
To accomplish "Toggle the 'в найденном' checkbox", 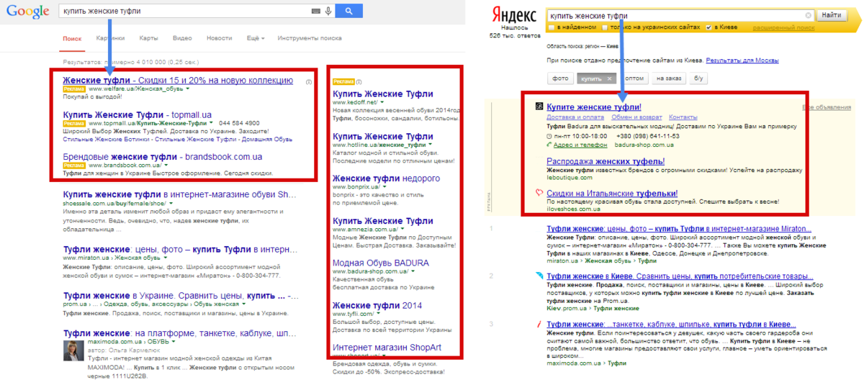I will click(552, 27).
